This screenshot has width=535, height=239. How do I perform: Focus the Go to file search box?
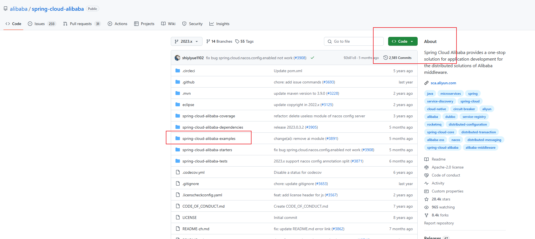[354, 41]
